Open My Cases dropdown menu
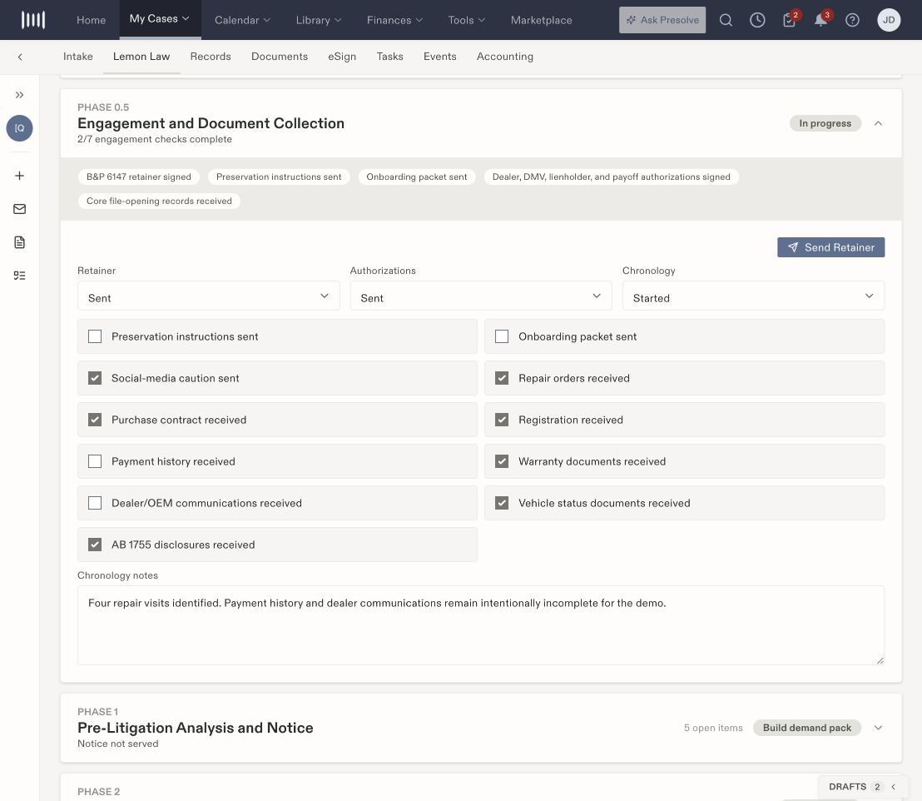This screenshot has height=801, width=922. (x=160, y=19)
